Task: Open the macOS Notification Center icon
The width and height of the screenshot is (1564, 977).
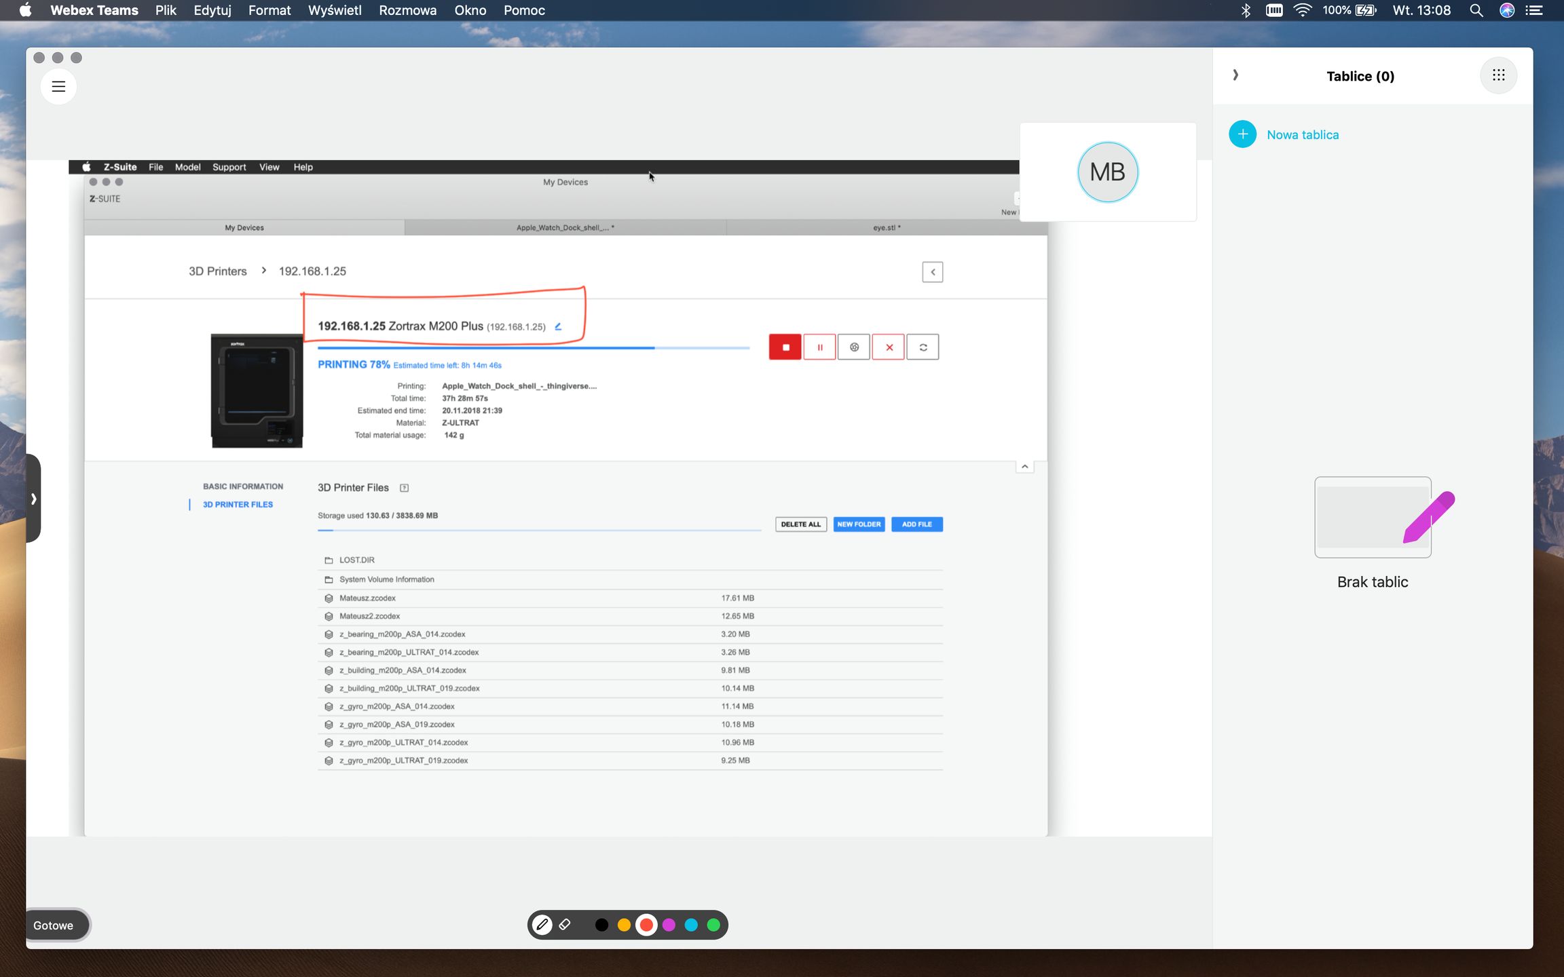Action: coord(1534,10)
